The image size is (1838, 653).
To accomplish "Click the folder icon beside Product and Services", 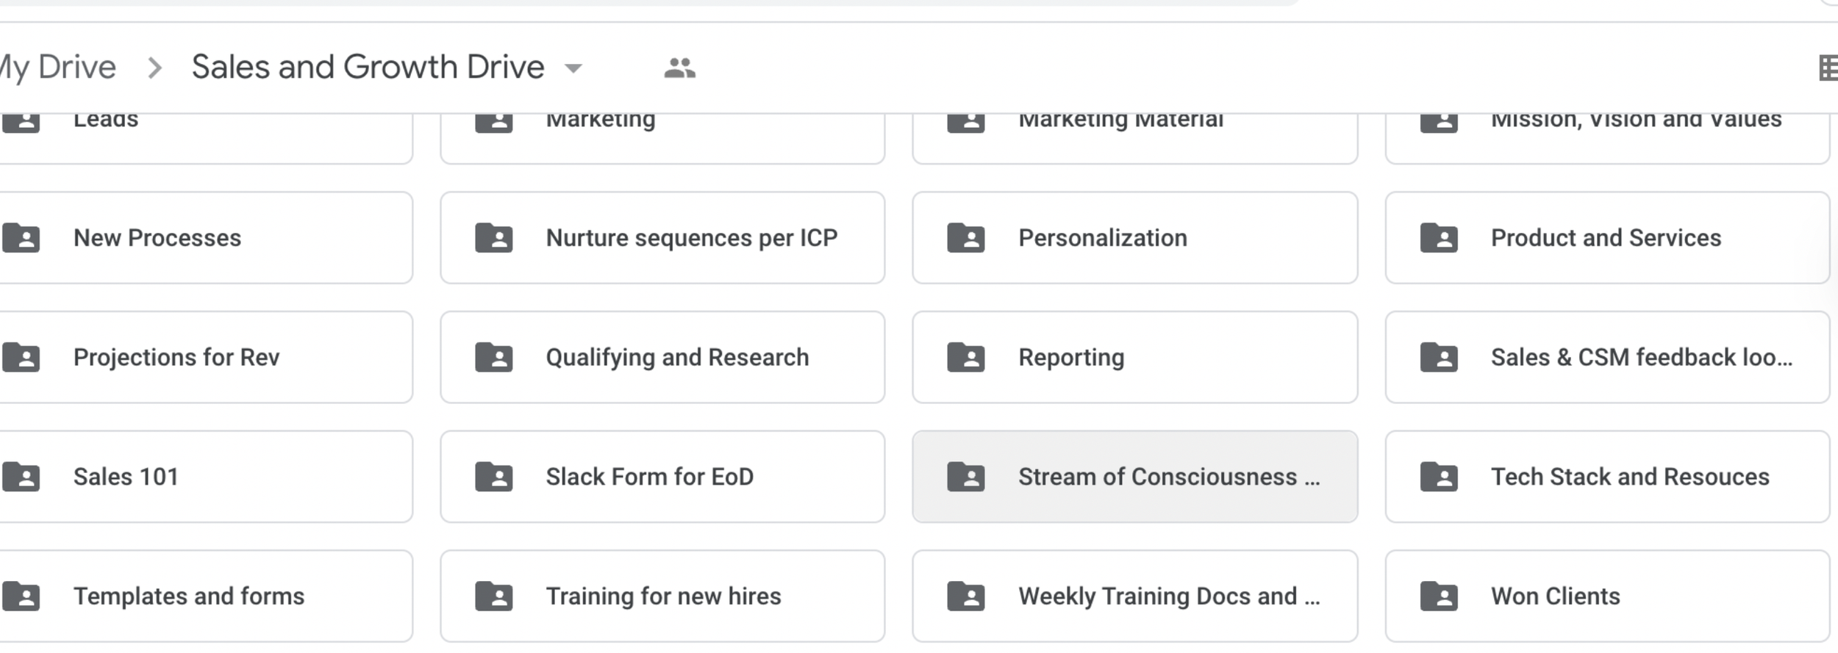I will (1439, 237).
